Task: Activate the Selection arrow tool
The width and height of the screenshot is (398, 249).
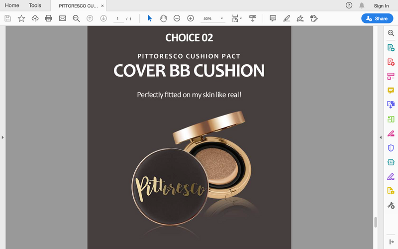Action: pyautogui.click(x=150, y=18)
